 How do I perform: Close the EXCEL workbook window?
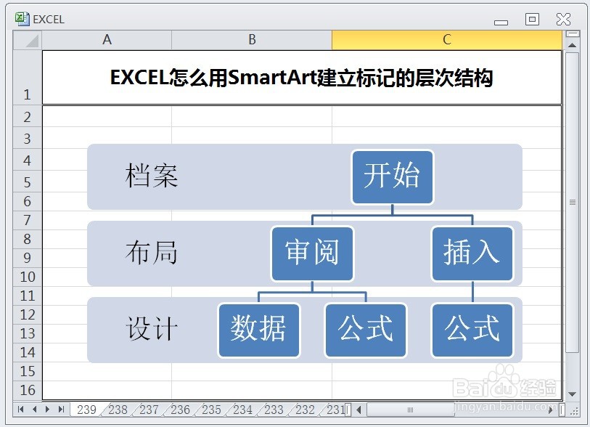point(563,19)
